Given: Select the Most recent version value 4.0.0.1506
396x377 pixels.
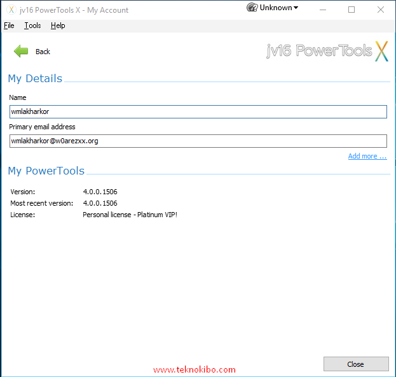Looking at the screenshot, I should pos(100,203).
